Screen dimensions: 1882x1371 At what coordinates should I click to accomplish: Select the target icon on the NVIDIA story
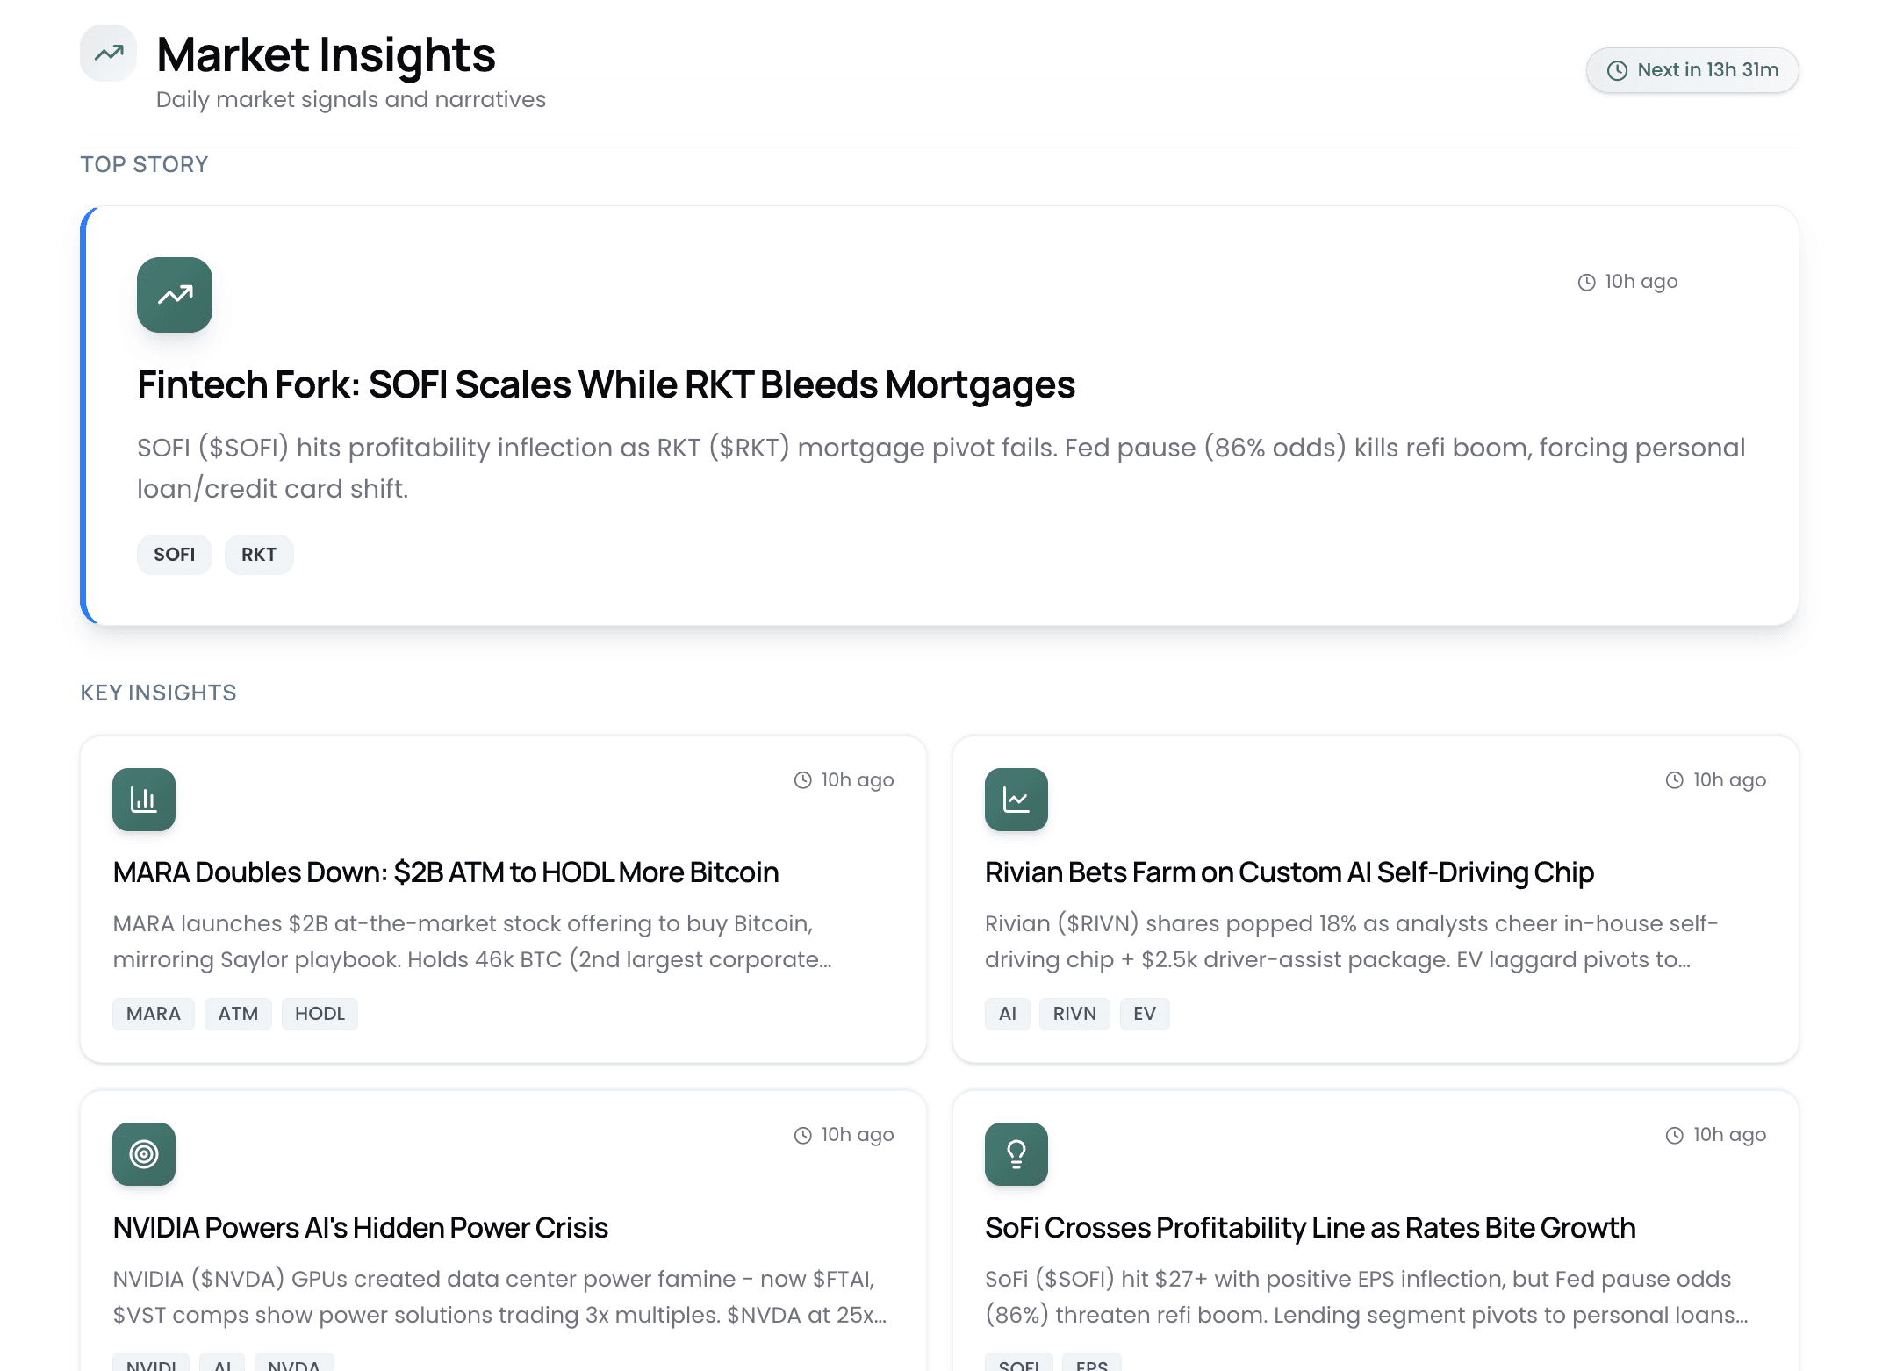tap(143, 1154)
